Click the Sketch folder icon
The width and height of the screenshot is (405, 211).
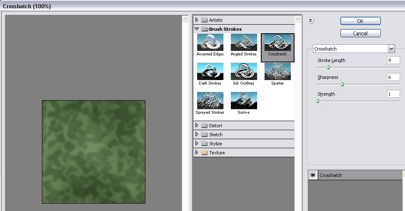[204, 135]
